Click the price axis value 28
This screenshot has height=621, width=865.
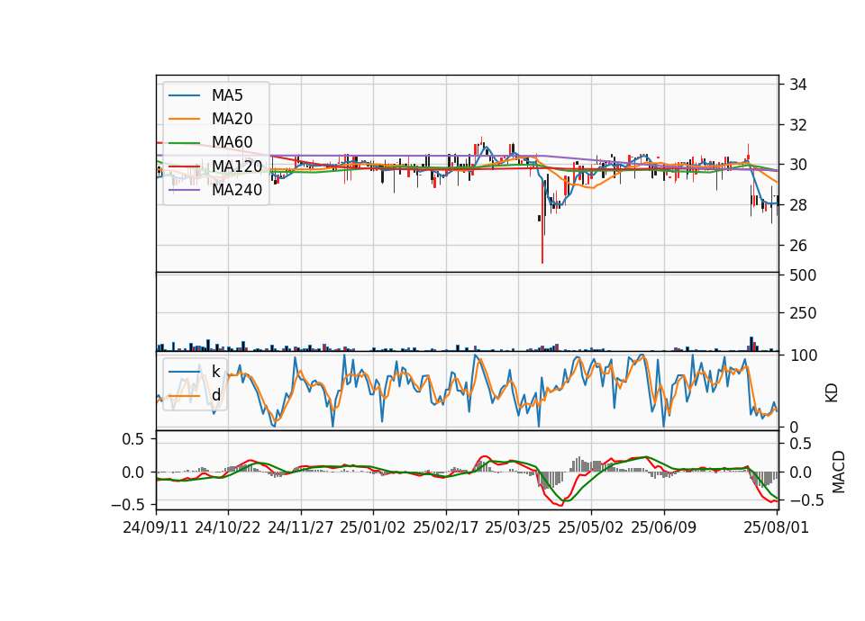797,205
